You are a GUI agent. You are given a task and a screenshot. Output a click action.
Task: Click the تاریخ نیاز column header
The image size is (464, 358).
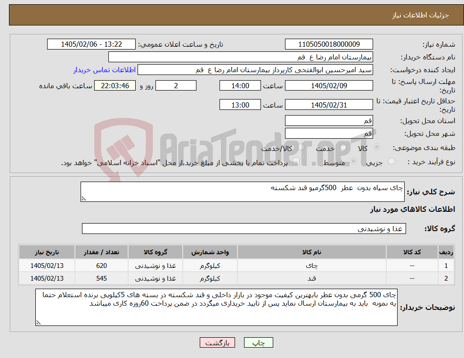(47, 252)
